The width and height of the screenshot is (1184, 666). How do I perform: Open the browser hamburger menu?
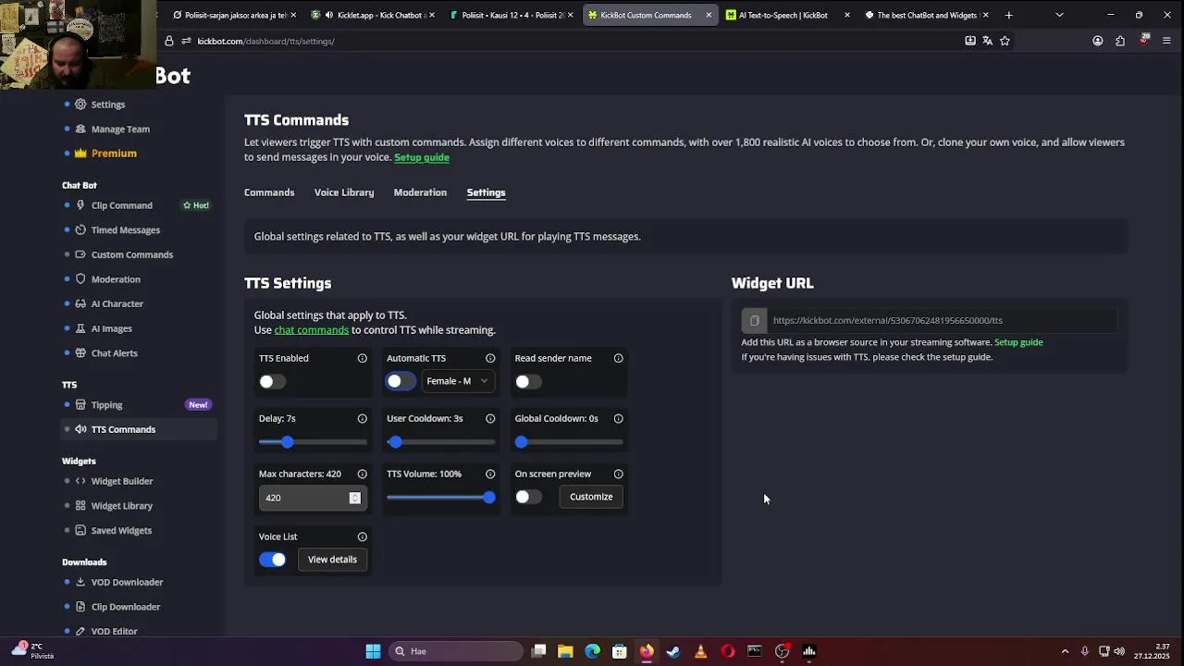point(1166,41)
